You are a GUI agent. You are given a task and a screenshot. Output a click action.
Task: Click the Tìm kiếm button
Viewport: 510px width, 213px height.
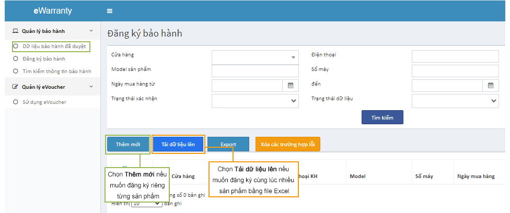point(382,117)
